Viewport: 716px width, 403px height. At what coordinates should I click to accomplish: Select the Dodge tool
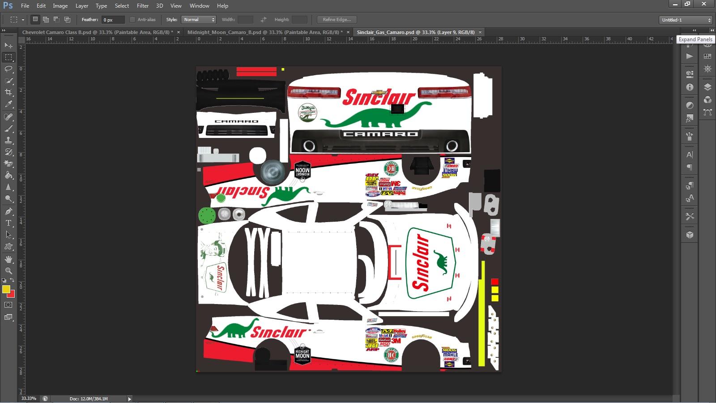click(x=9, y=198)
